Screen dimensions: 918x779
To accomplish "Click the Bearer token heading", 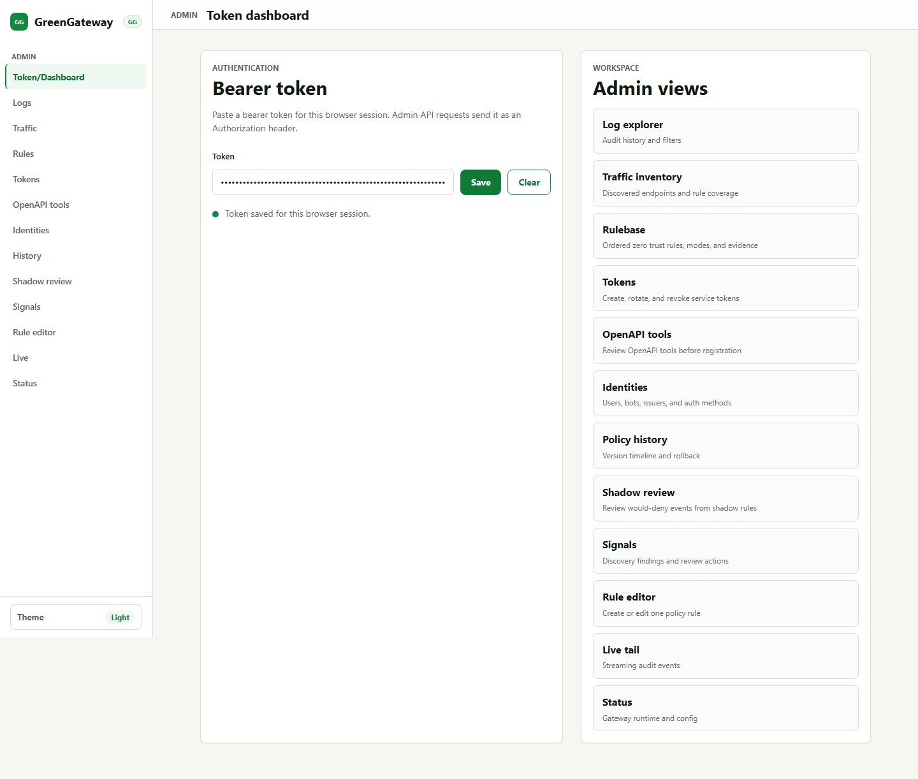I will click(270, 89).
